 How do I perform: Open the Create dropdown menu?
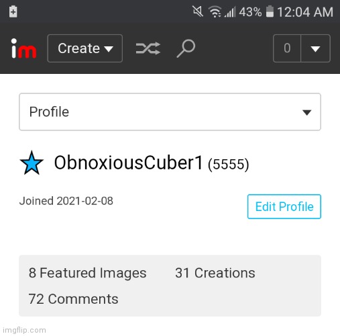pos(85,48)
